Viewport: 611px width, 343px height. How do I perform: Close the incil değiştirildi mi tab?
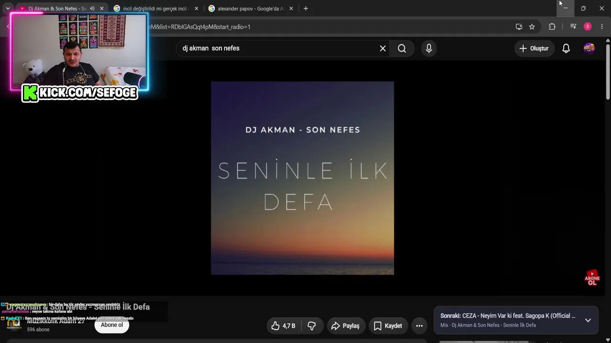pos(196,9)
